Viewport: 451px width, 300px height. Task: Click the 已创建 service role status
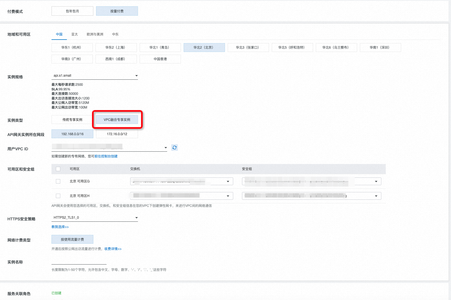[56, 293]
